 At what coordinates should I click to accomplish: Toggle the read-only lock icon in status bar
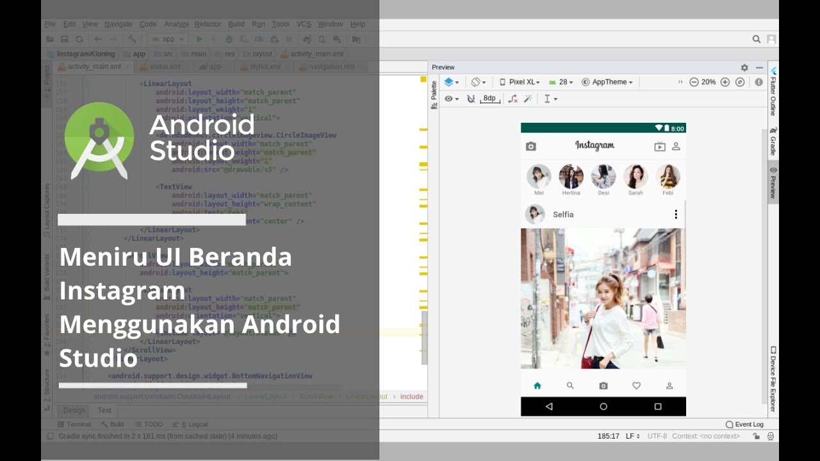click(x=757, y=436)
